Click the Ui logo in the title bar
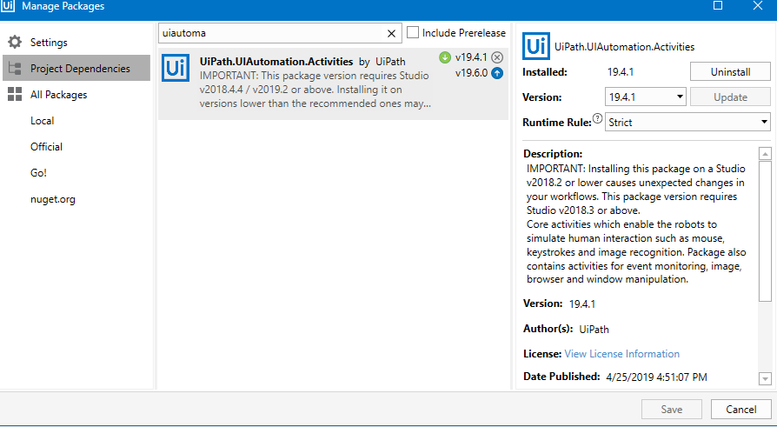Viewport: 777px width, 427px height. (8, 6)
